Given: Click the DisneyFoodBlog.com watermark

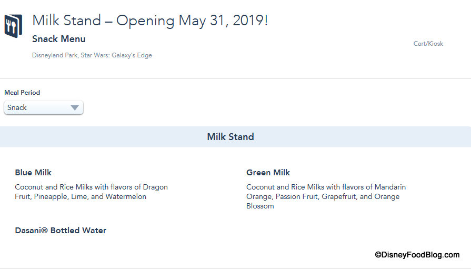Looking at the screenshot, I should [417, 255].
